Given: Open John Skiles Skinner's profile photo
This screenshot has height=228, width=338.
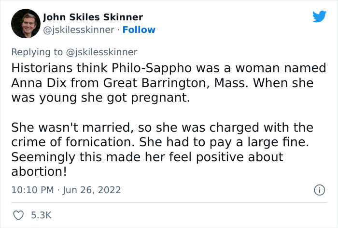Looking at the screenshot, I should pyautogui.click(x=25, y=23).
